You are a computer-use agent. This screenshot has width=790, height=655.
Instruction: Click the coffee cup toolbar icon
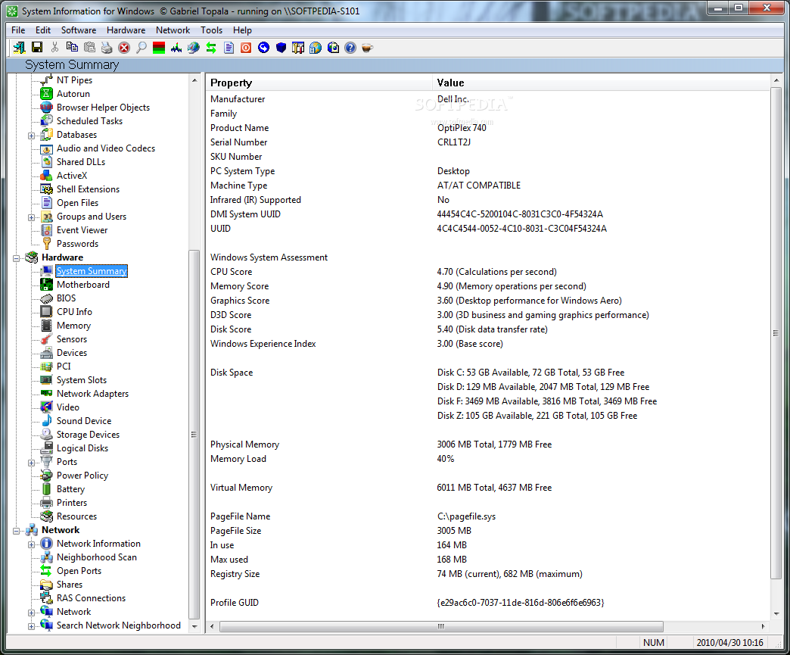pyautogui.click(x=367, y=48)
